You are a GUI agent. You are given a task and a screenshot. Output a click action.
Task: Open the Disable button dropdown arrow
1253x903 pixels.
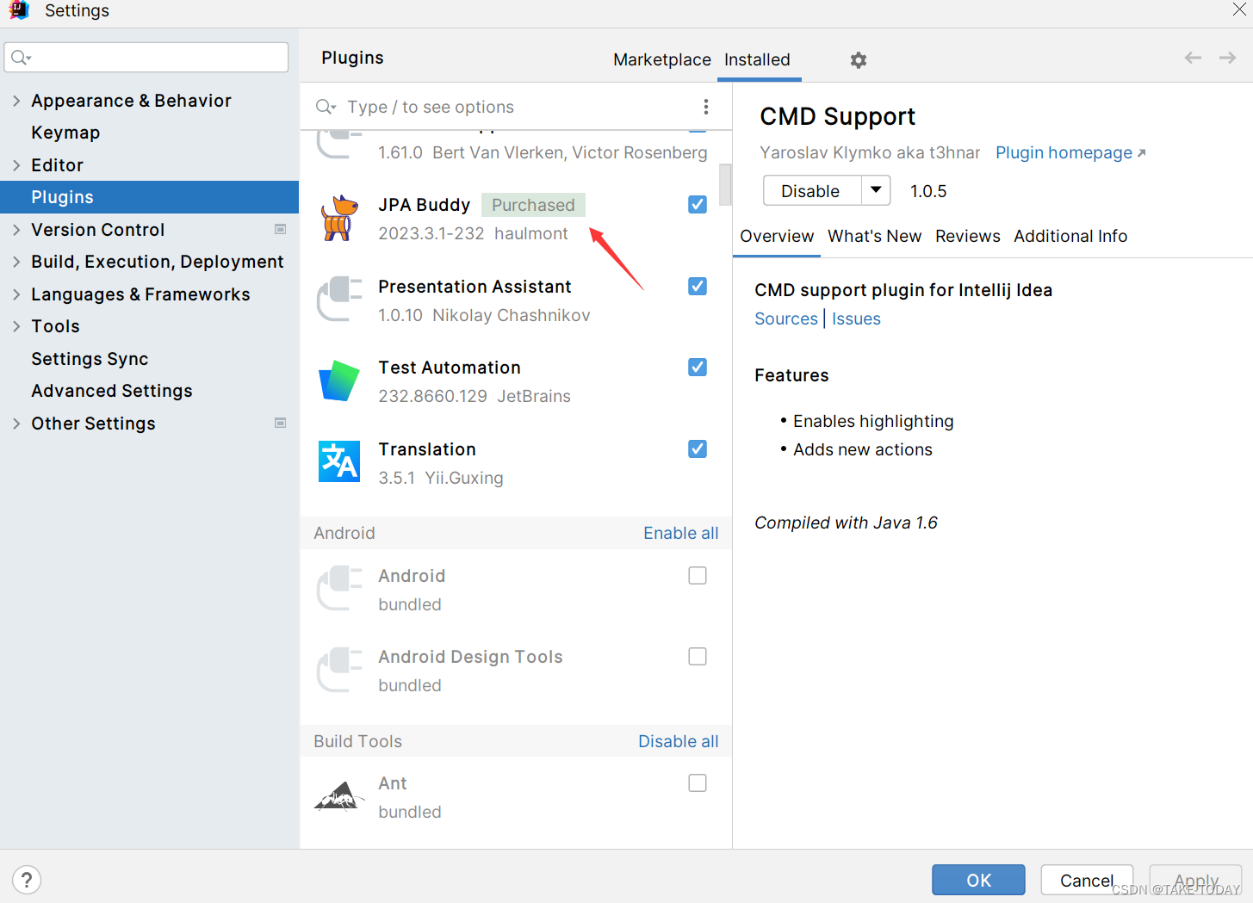[876, 190]
